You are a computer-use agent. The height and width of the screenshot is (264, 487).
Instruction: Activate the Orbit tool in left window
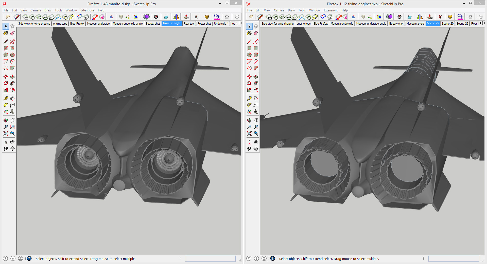(6, 120)
